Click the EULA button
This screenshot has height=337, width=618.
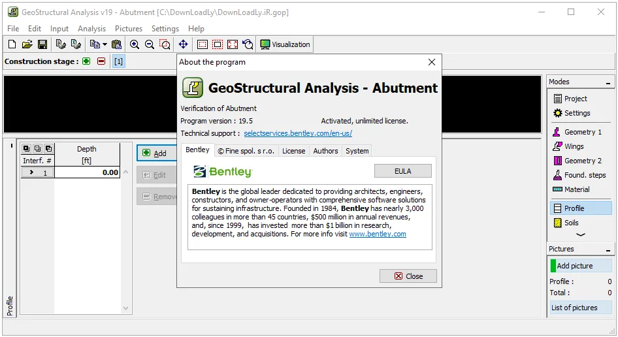(403, 171)
